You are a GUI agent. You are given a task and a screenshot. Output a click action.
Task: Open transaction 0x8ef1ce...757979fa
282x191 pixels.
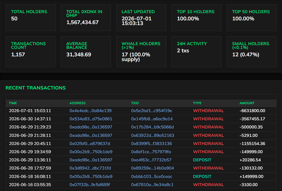click(x=151, y=152)
